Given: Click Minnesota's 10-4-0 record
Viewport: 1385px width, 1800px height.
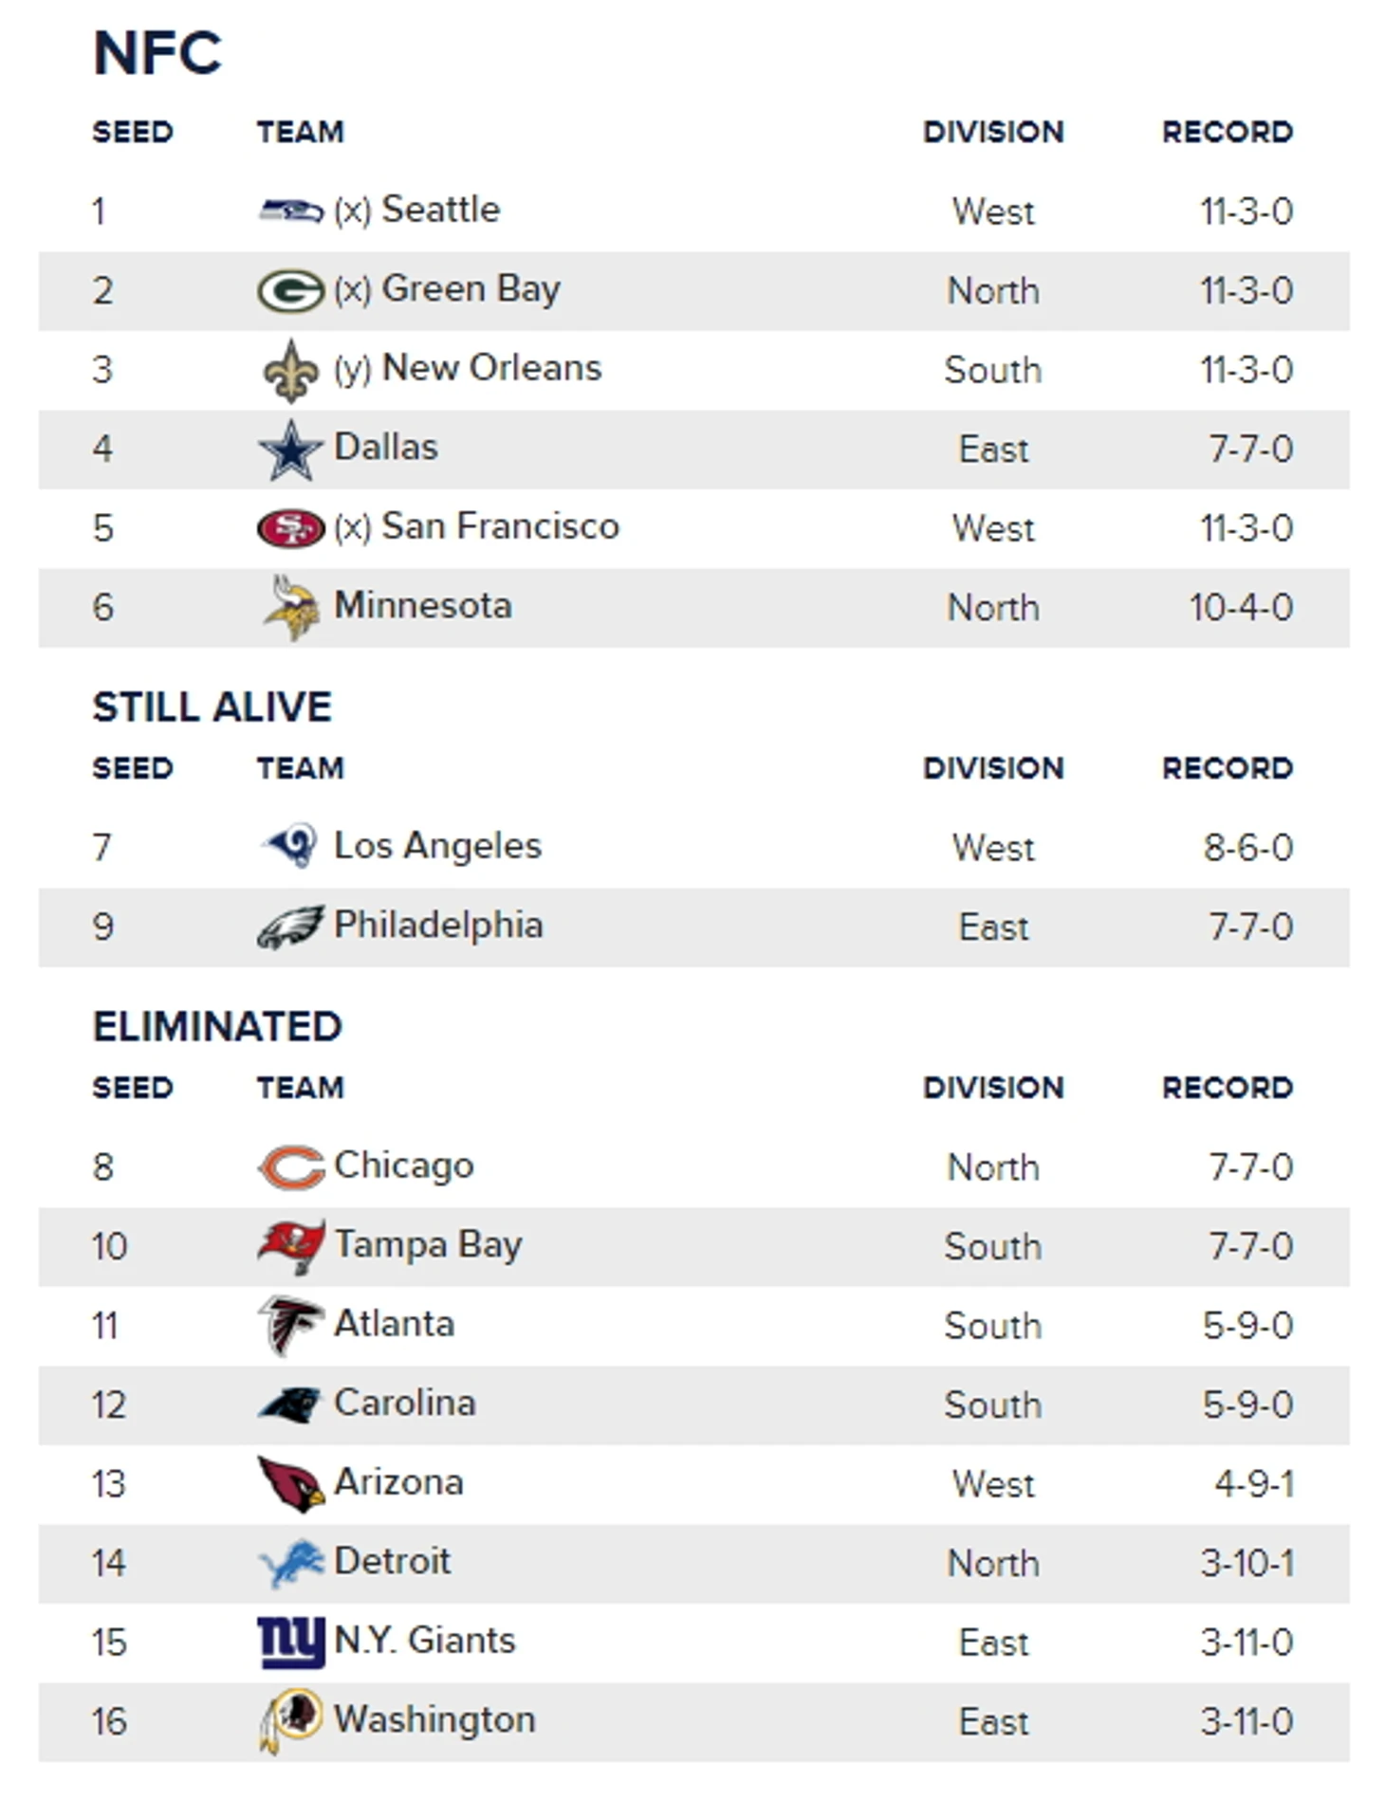Looking at the screenshot, I should pos(1241,608).
